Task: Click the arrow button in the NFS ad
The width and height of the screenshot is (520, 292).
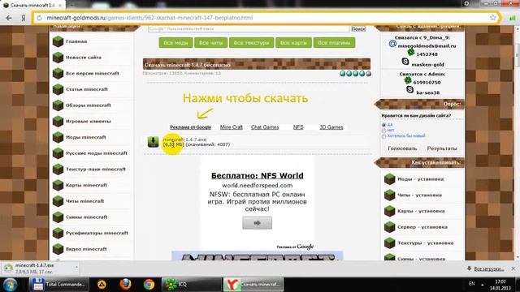Action: coord(258,223)
